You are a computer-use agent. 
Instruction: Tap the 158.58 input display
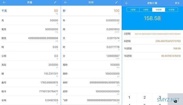coord(152,18)
